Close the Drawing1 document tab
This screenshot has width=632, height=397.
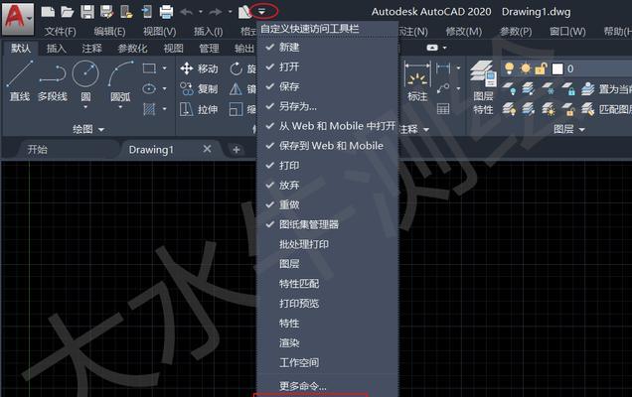(207, 150)
